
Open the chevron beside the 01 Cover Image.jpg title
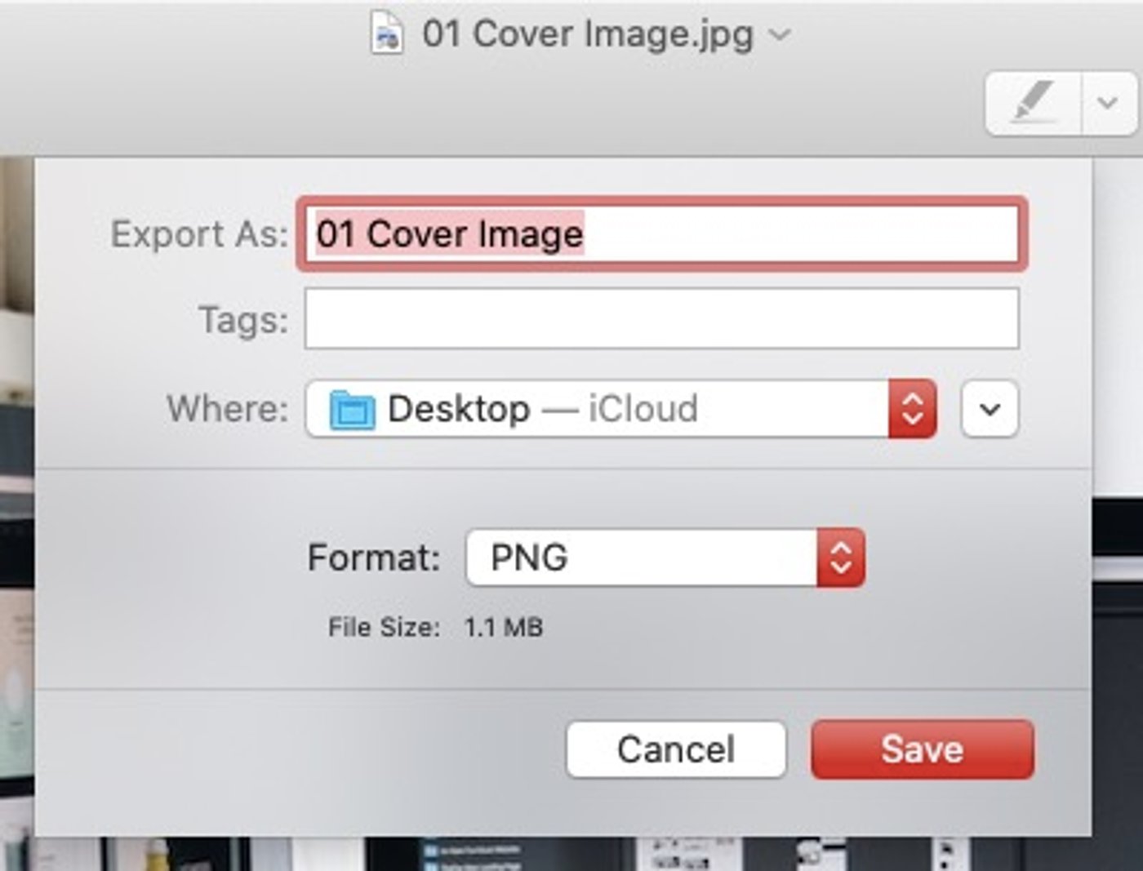[780, 35]
